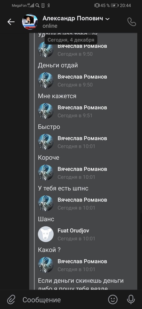Screen dimensions: 142x309
Task: Open Александр Попович profile photo
Action: coord(30,22)
